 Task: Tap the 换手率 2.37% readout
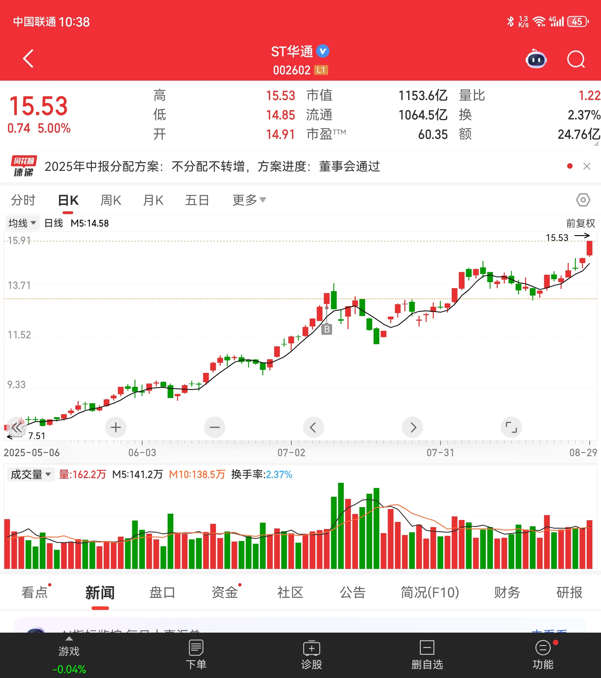tap(261, 474)
